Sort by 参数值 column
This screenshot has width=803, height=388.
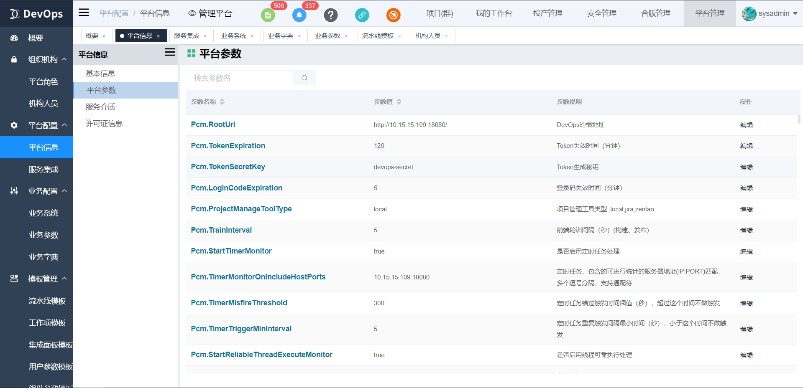pyautogui.click(x=399, y=102)
